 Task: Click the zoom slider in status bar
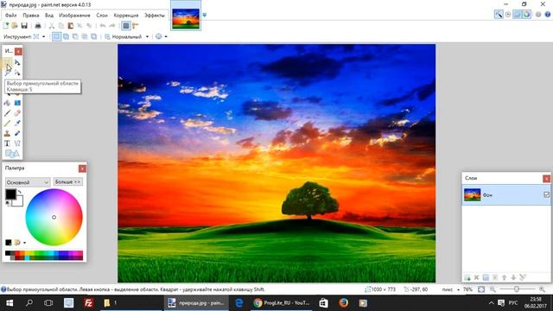tap(517, 289)
